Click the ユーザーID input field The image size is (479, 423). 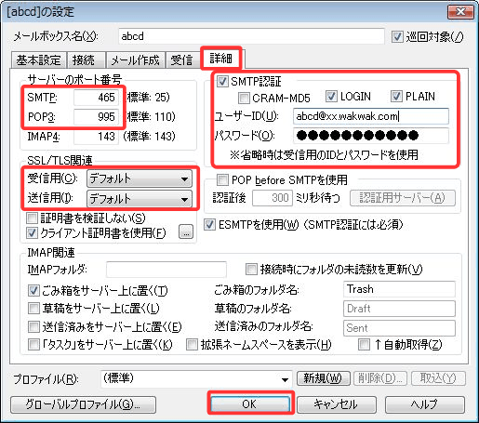tap(371, 116)
